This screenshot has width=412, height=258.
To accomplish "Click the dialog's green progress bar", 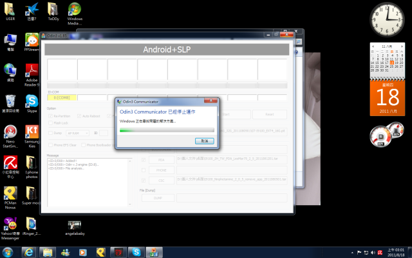I will click(x=167, y=130).
